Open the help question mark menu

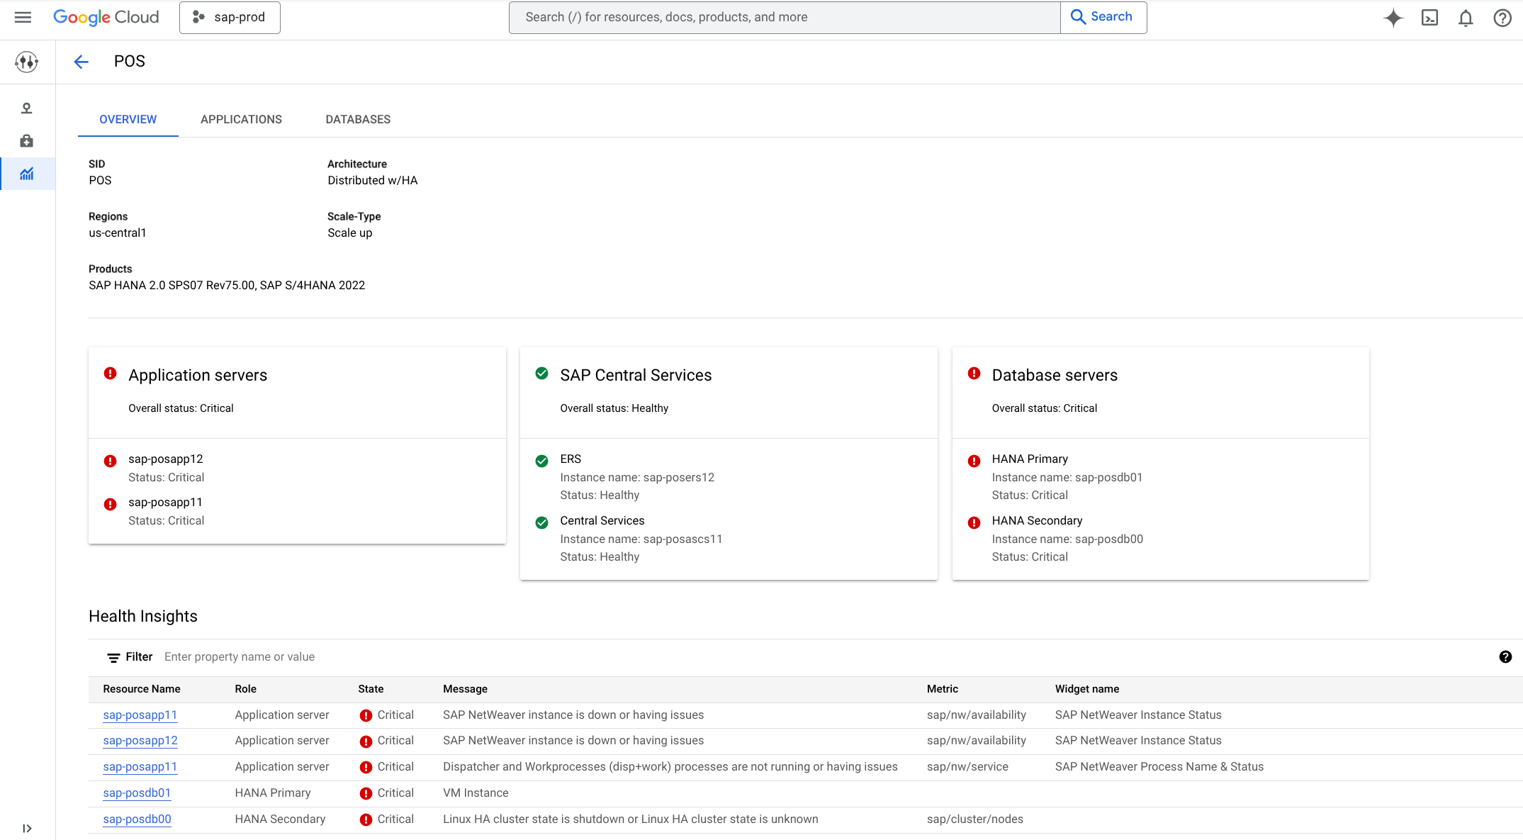tap(1502, 18)
